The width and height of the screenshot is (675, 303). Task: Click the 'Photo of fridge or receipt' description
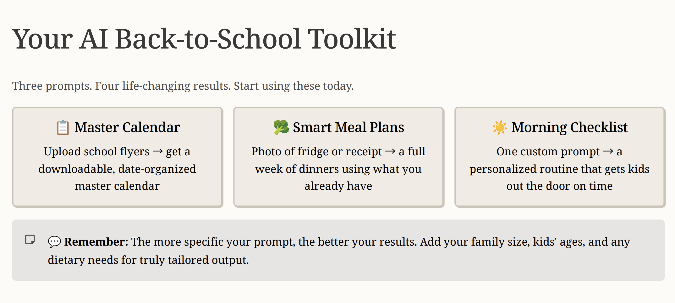pos(338,169)
